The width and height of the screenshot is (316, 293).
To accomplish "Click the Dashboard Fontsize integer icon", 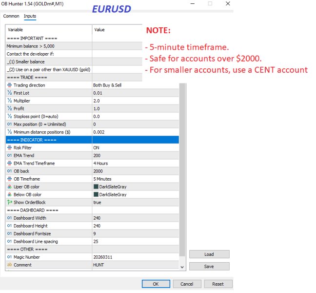I will tap(9, 234).
